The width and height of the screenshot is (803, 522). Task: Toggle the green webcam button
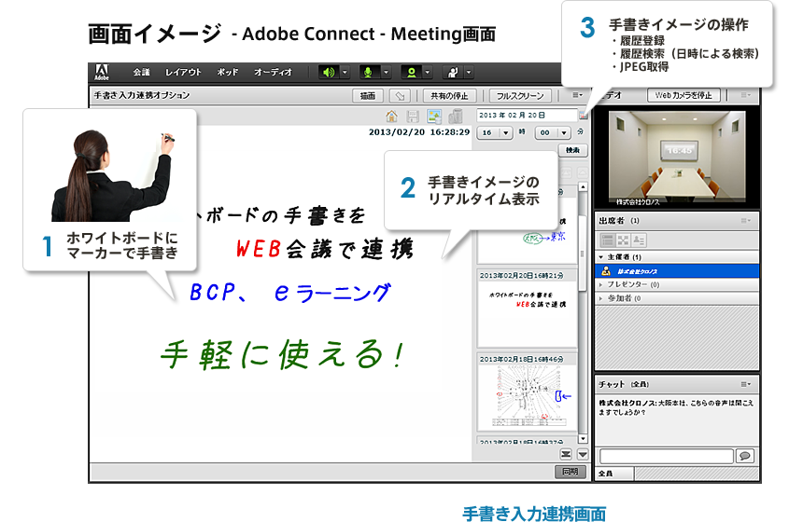[411, 73]
